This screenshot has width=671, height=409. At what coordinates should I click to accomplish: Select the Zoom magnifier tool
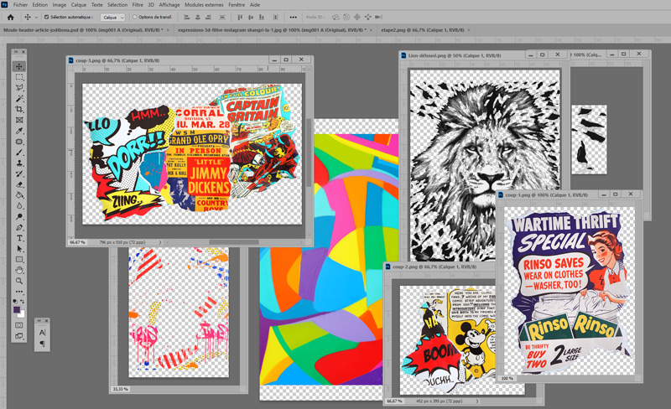point(19,281)
